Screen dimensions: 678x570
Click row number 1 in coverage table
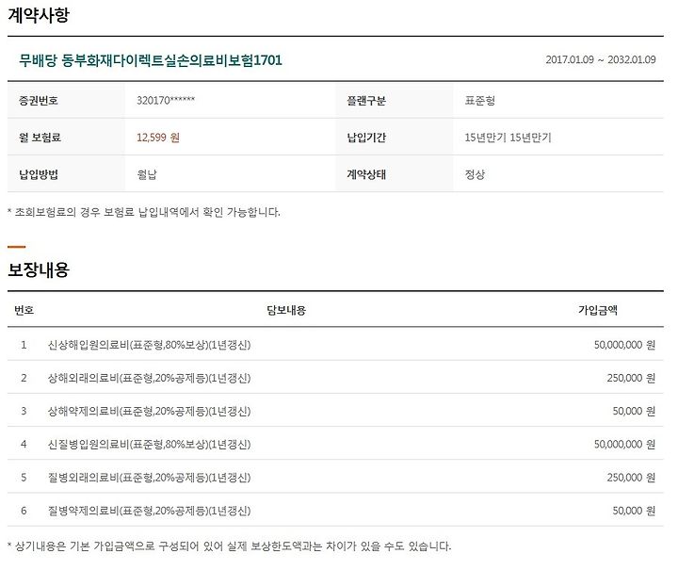coord(24,345)
